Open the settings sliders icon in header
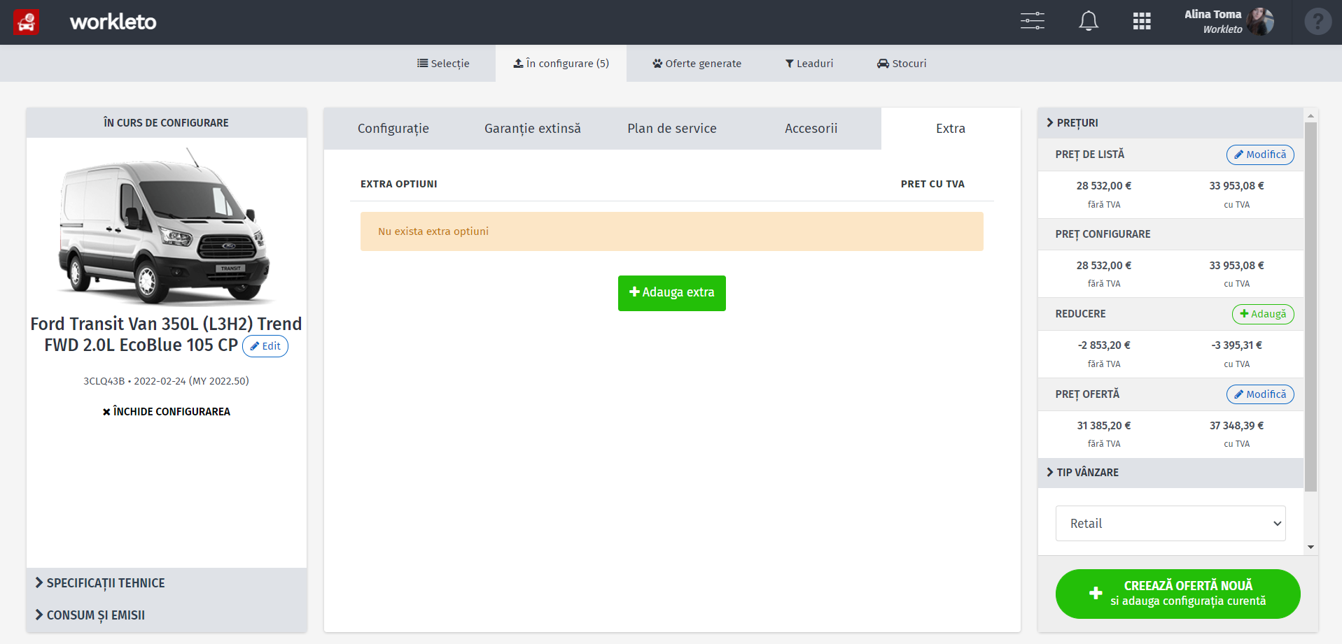The height and width of the screenshot is (644, 1342). [x=1032, y=21]
